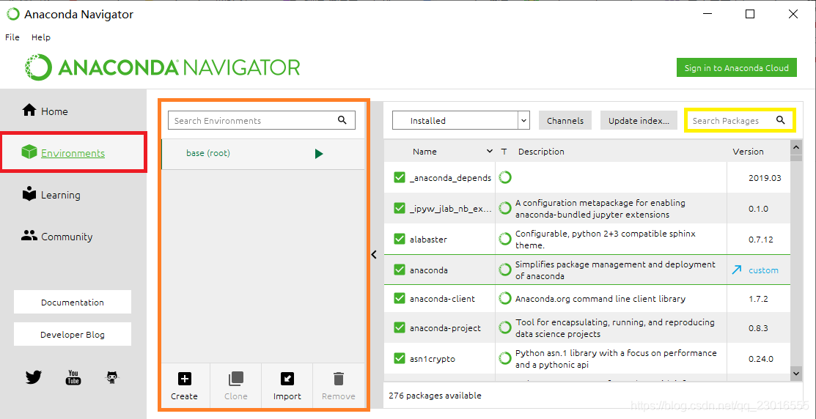This screenshot has height=419, width=816.
Task: Click the T type column header
Action: point(504,152)
